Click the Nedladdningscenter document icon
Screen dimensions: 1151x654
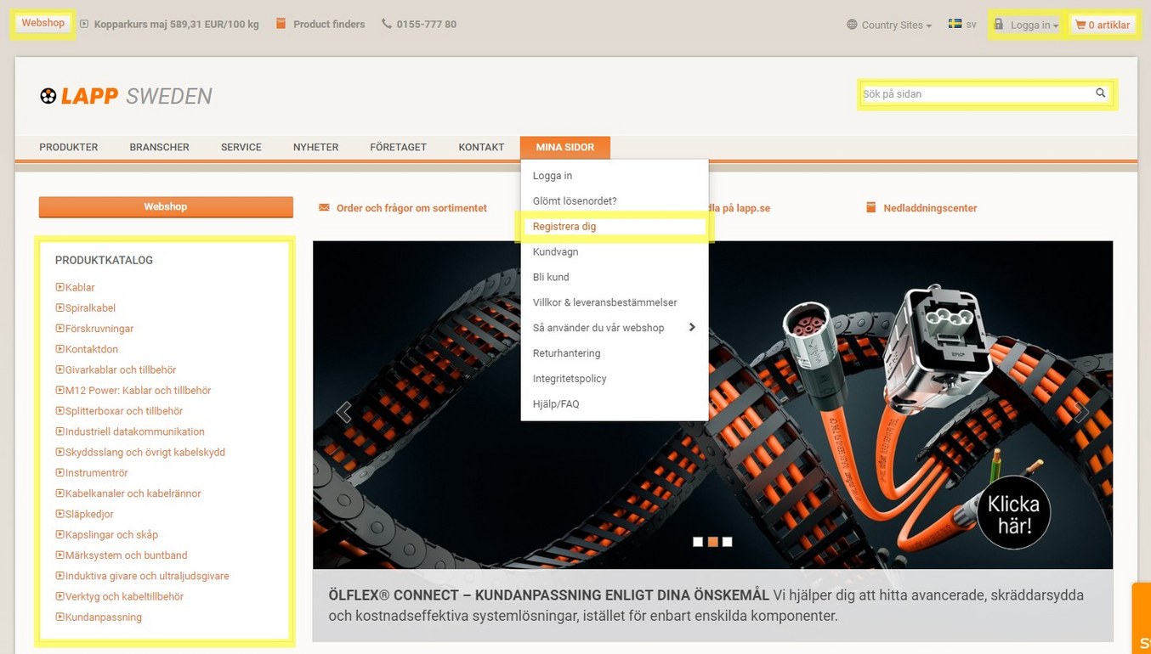(870, 207)
